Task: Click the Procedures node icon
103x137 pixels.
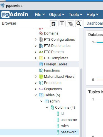Action: (x=41, y=83)
